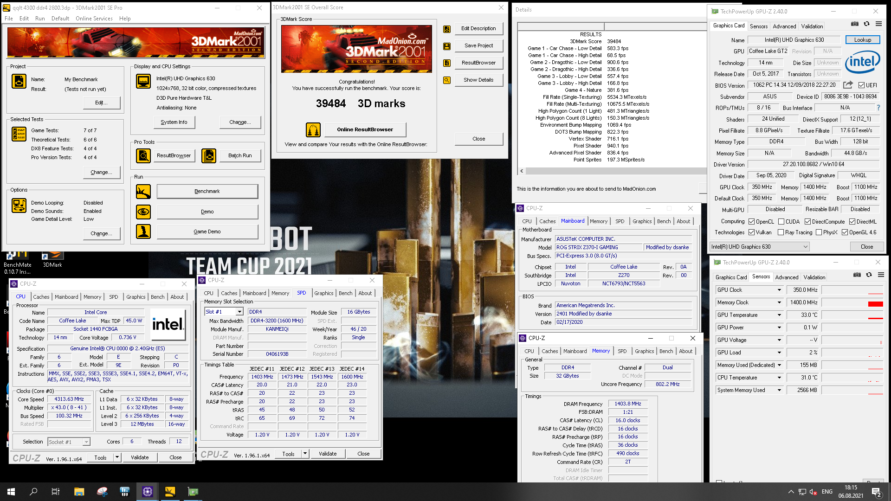Click the Memory Clock sensor graph
The height and width of the screenshot is (501, 891).
click(852, 302)
